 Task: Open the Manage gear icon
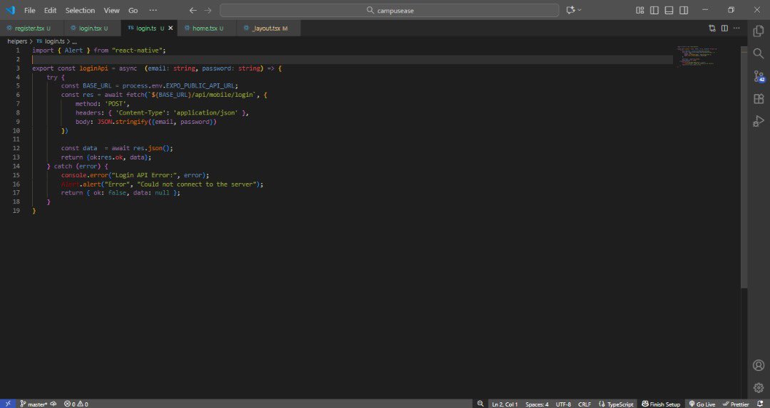point(758,387)
